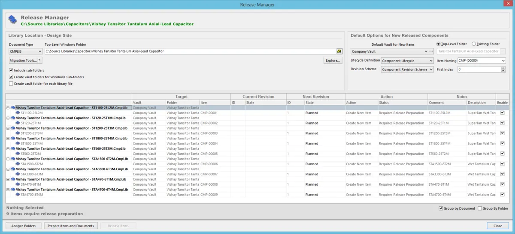Browse for the top-level Windows folder icon
The image size is (515, 234).
(339, 51)
